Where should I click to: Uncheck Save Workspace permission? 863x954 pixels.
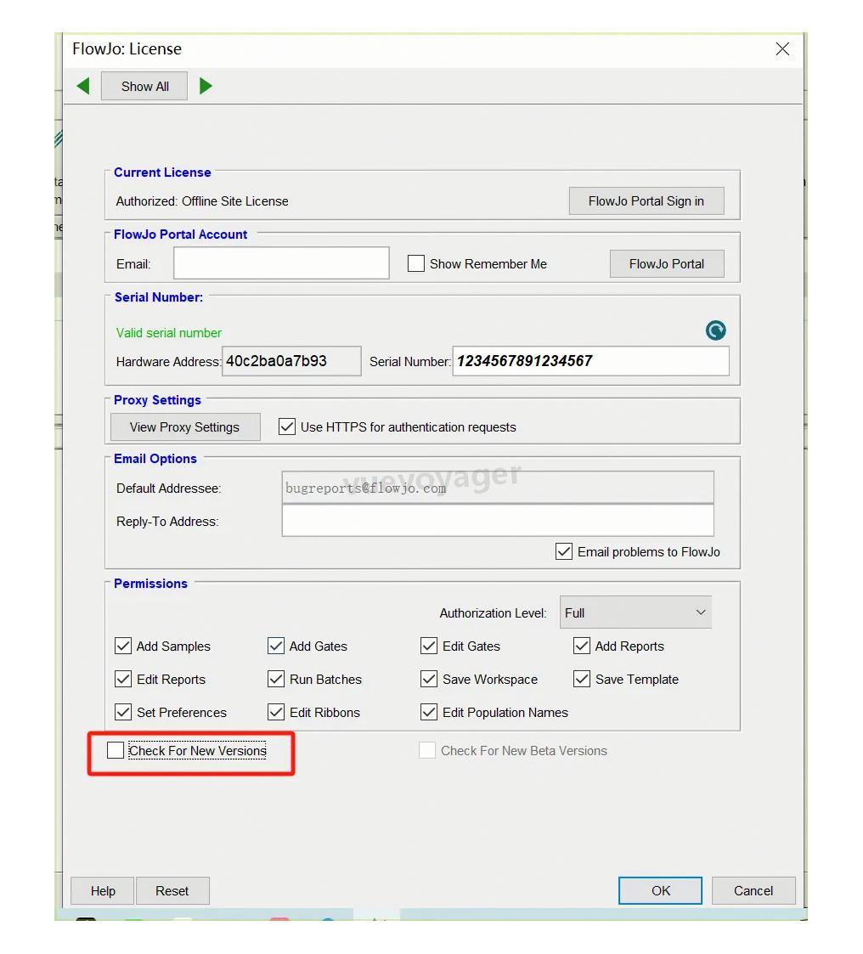pyautogui.click(x=429, y=679)
